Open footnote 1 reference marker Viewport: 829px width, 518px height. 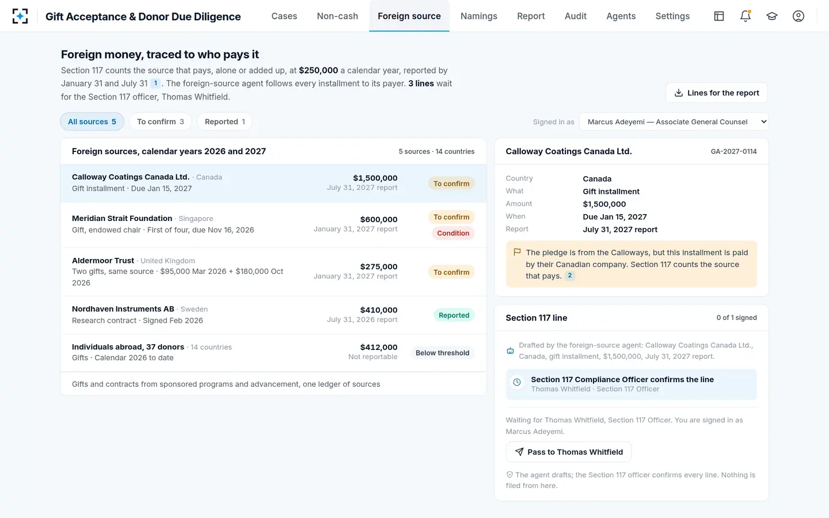(x=155, y=83)
